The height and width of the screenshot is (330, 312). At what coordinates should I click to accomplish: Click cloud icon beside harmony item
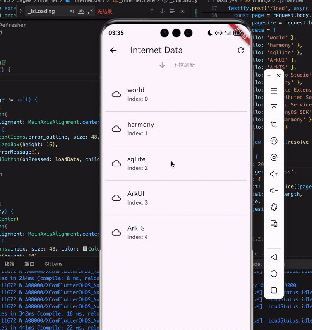pyautogui.click(x=116, y=129)
